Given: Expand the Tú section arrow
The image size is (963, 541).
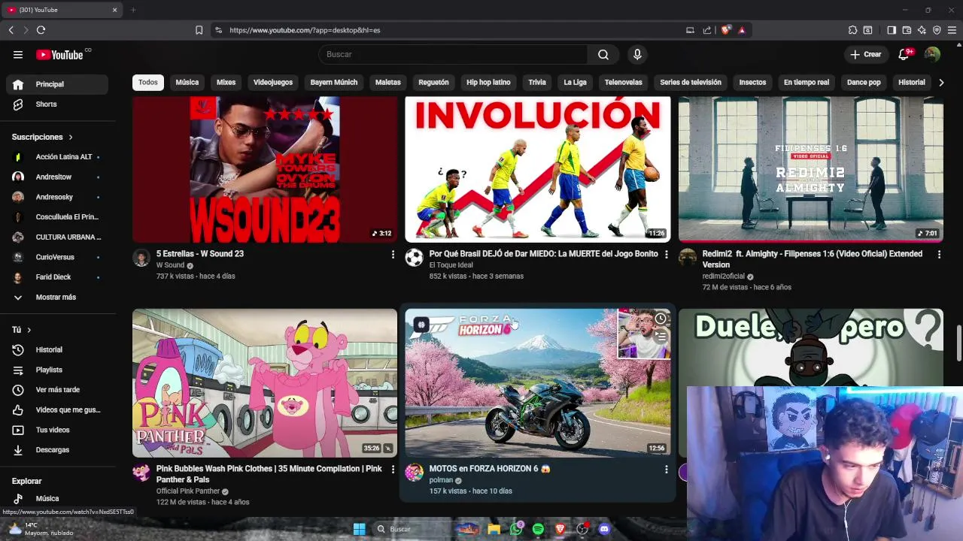Looking at the screenshot, I should 29,330.
